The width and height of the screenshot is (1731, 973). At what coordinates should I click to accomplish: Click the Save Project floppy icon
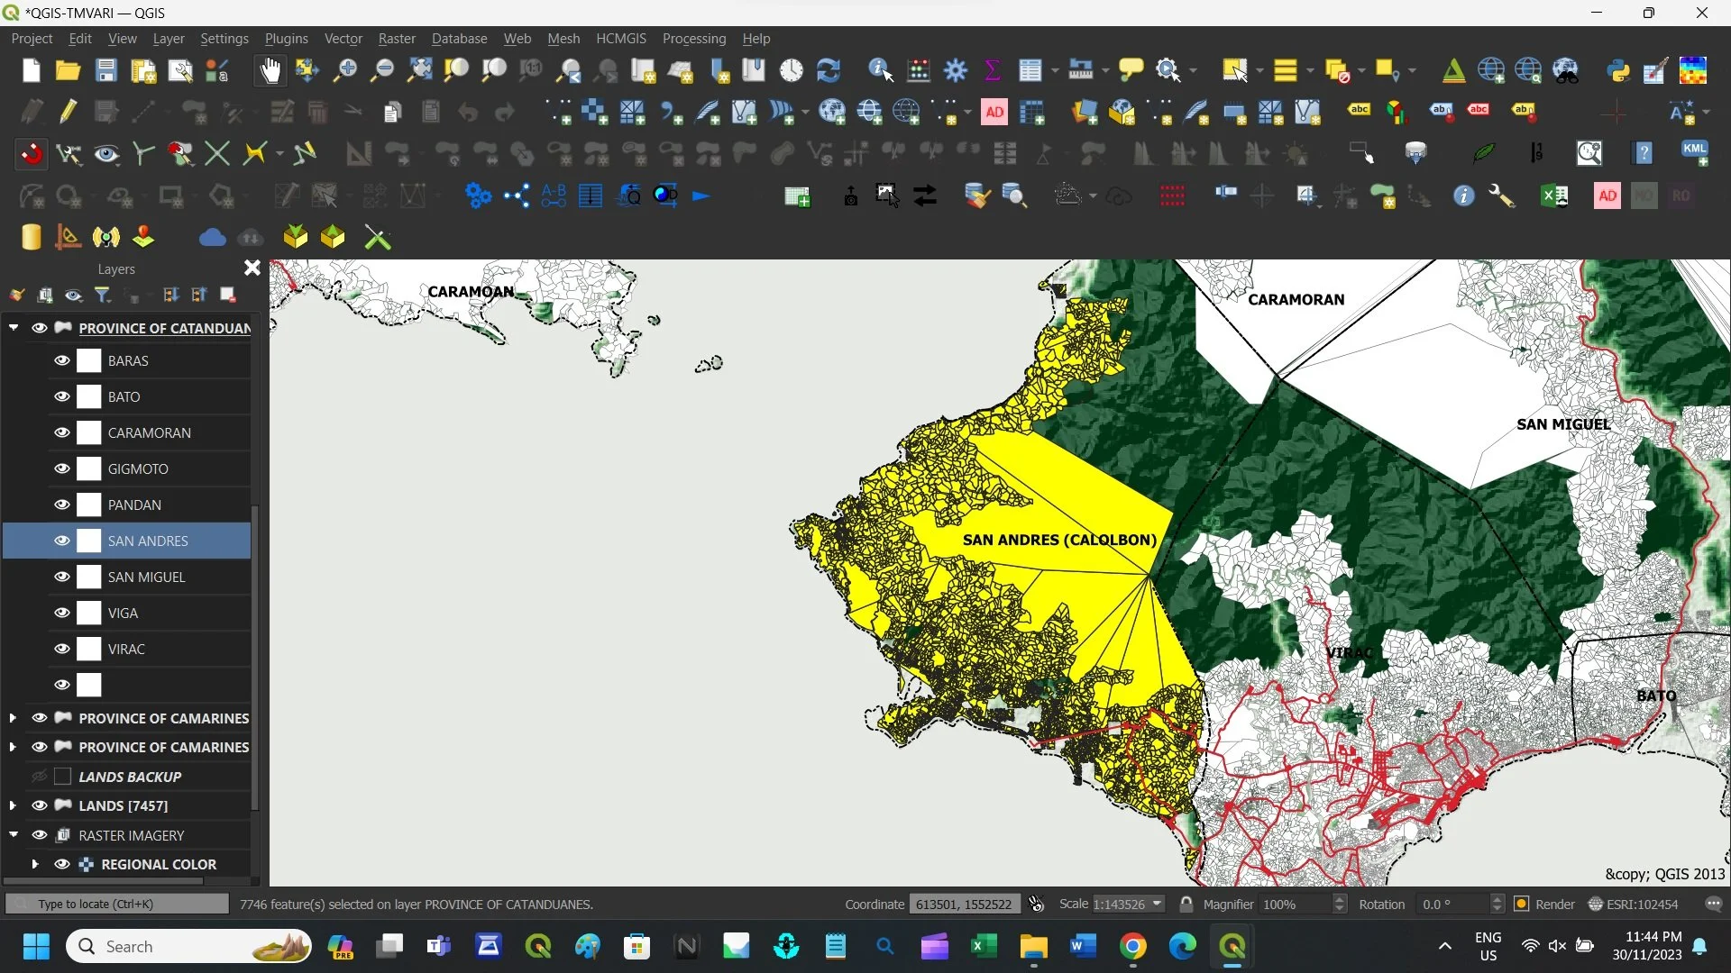click(106, 70)
